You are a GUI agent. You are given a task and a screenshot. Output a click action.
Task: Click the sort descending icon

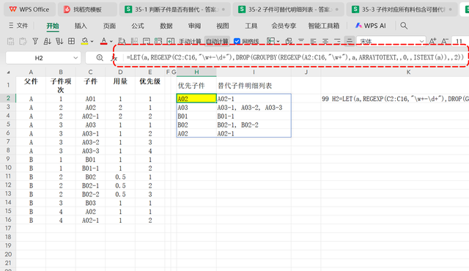[x=59, y=41]
